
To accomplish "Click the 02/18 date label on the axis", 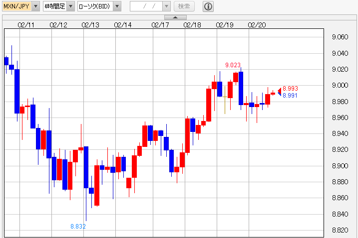I will point(192,24).
